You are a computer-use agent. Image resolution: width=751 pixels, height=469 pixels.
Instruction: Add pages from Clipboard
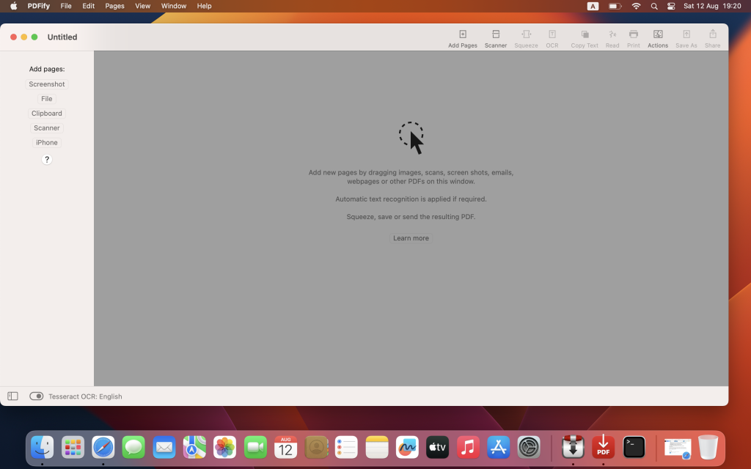point(46,114)
